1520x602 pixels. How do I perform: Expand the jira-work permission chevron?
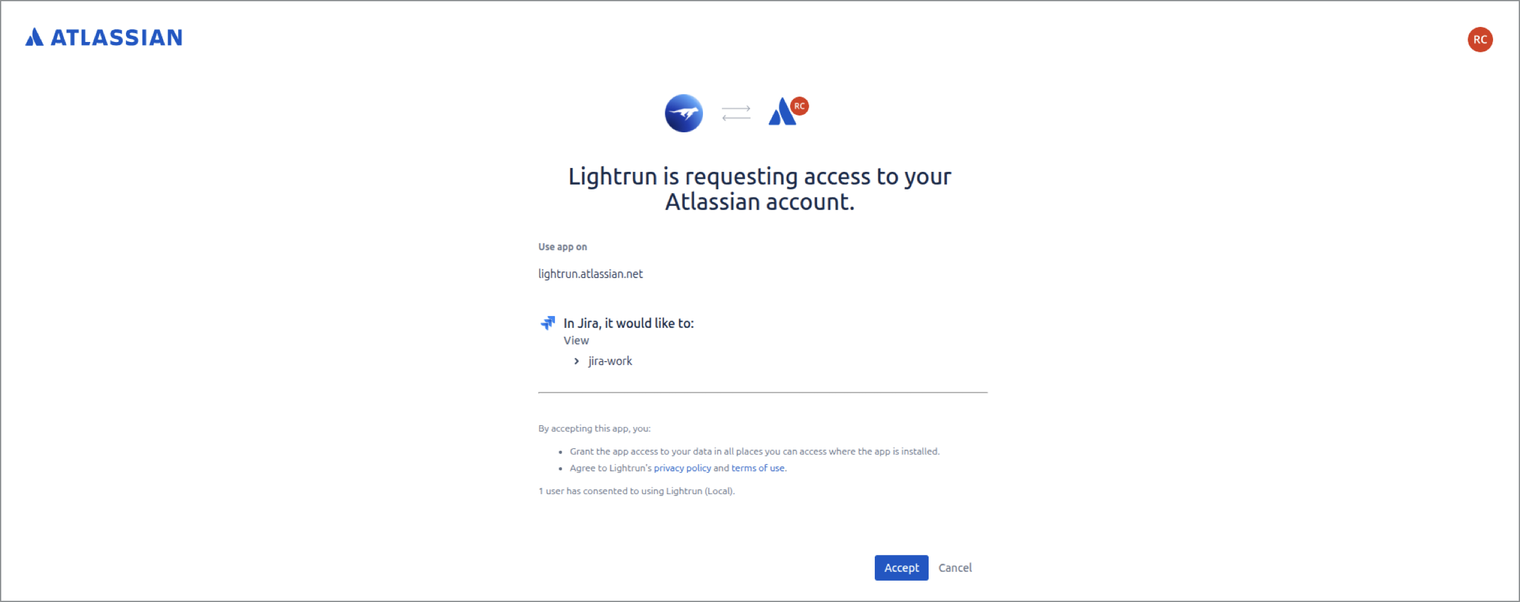576,361
